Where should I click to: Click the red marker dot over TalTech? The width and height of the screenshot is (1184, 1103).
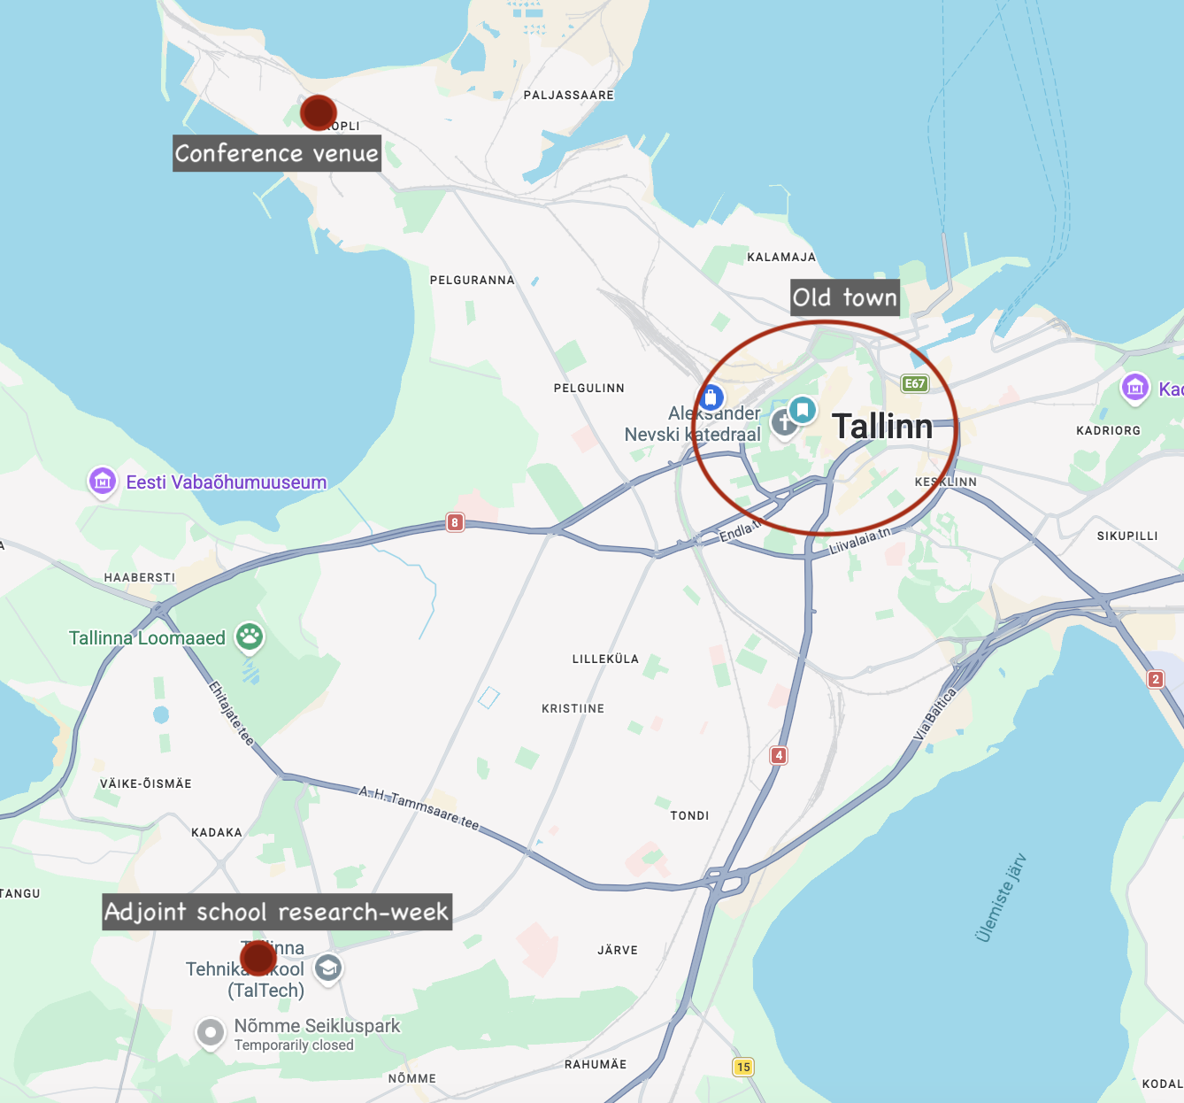pyautogui.click(x=258, y=958)
